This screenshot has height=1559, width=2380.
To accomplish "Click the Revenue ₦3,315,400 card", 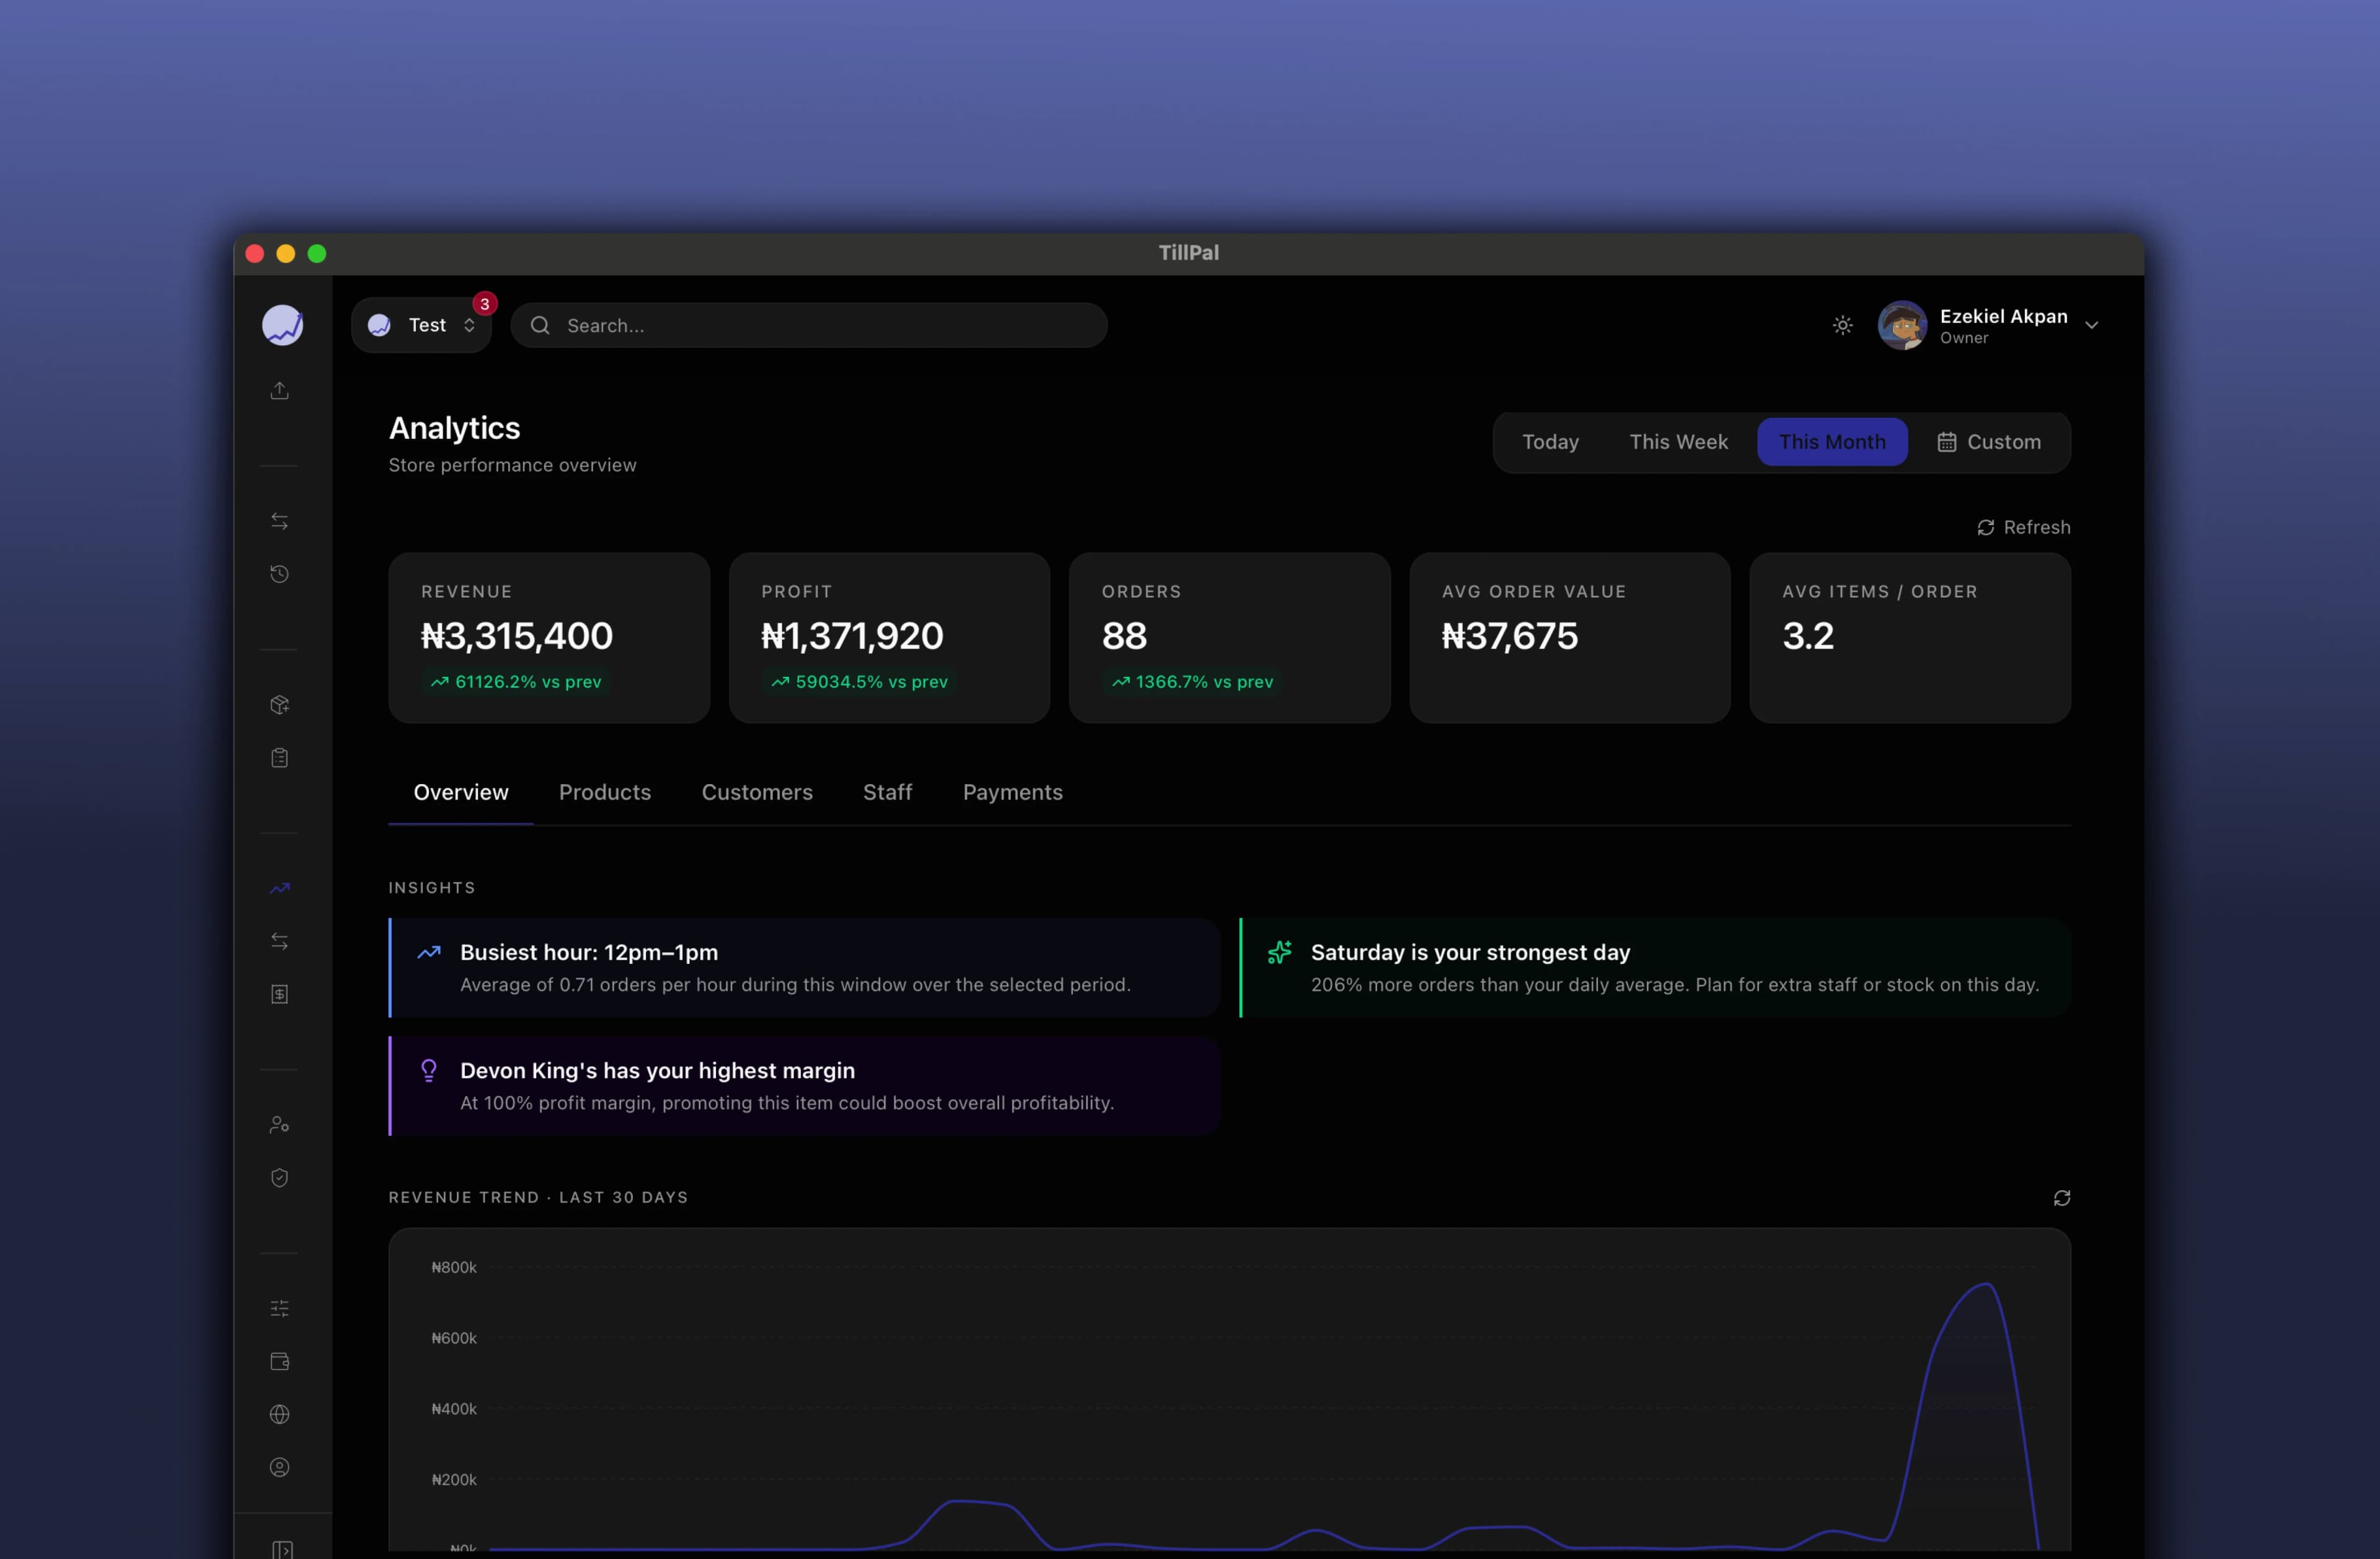I will (549, 638).
